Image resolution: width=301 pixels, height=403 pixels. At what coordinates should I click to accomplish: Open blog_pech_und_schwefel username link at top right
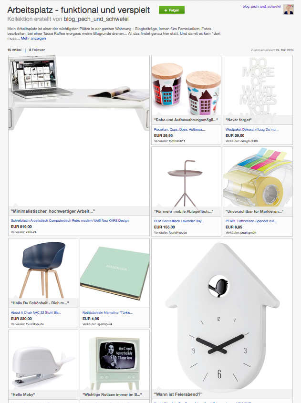coord(261,6)
